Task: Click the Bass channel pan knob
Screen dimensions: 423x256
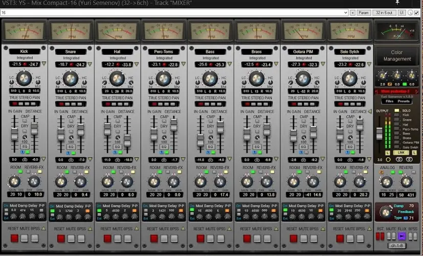Action: pos(210,79)
